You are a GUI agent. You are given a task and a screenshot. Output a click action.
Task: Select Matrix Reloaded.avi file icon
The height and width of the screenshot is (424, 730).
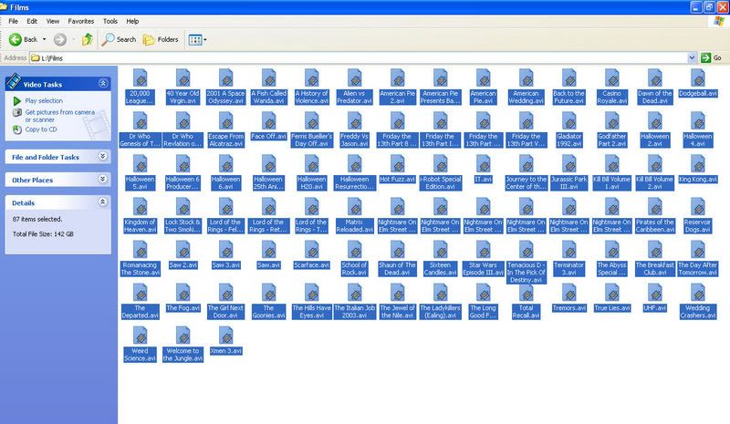point(354,207)
